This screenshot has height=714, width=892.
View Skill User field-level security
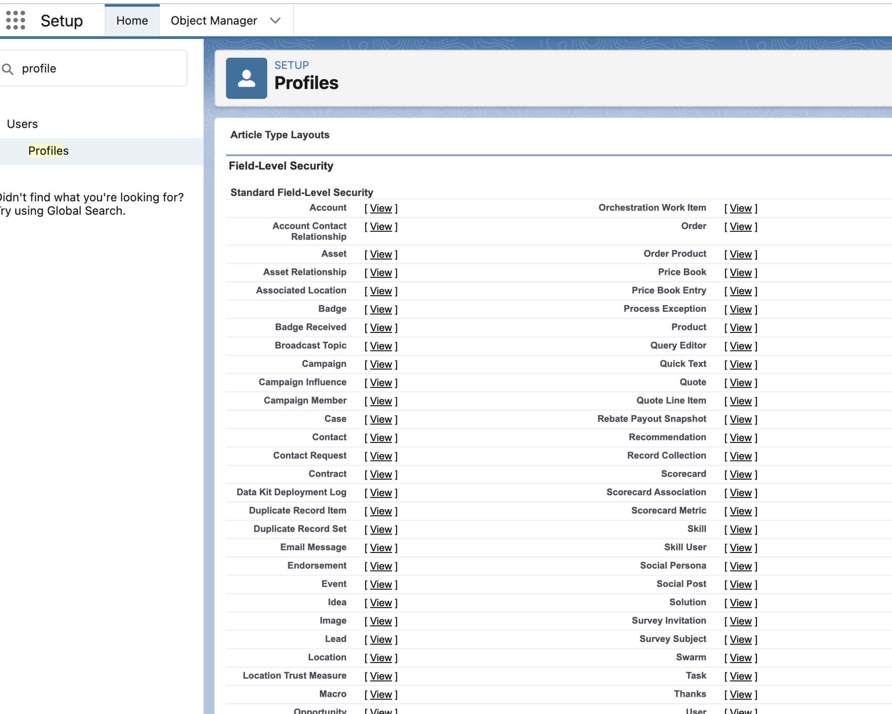(740, 548)
